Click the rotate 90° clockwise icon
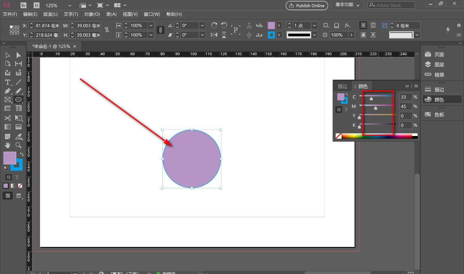 214,26
